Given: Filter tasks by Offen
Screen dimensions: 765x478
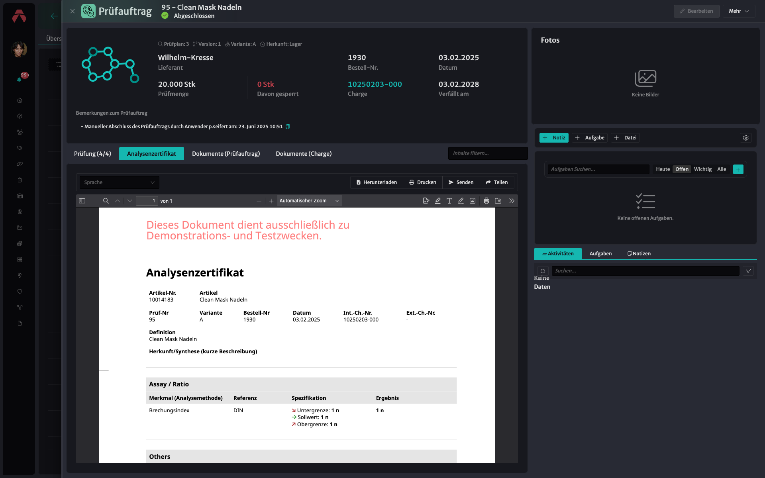Looking at the screenshot, I should (x=682, y=169).
